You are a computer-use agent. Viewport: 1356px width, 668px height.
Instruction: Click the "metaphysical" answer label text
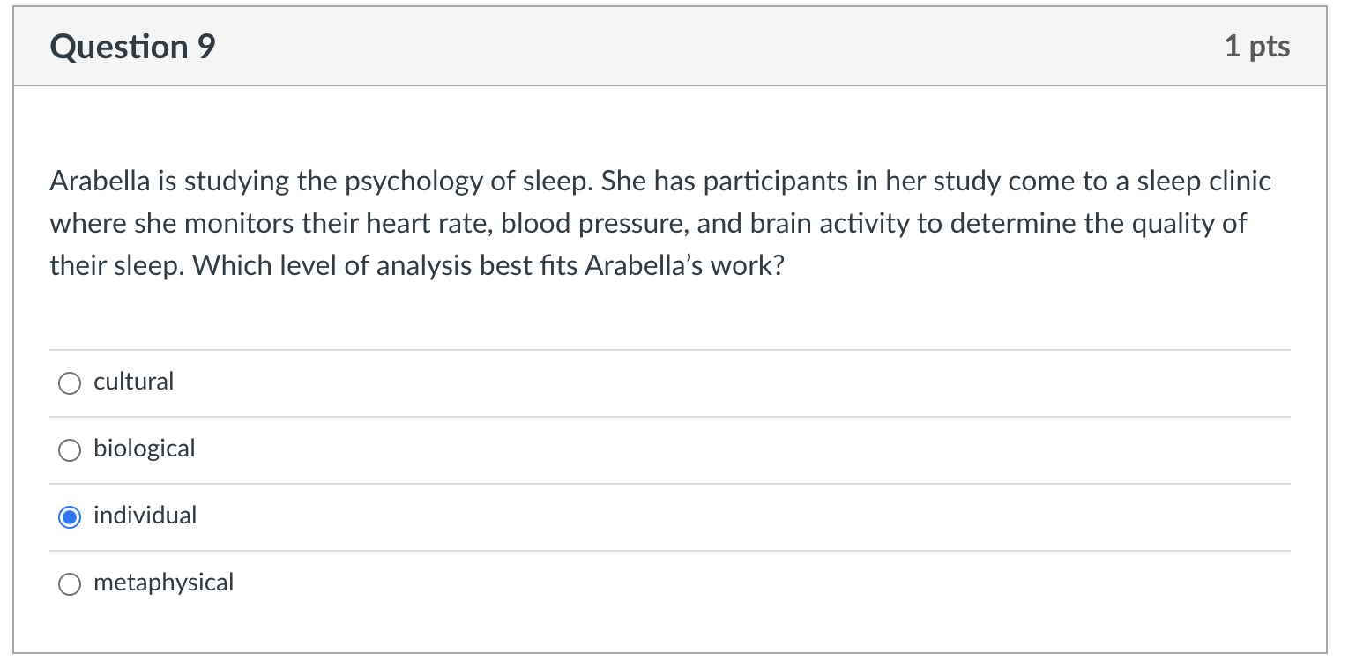(x=163, y=583)
